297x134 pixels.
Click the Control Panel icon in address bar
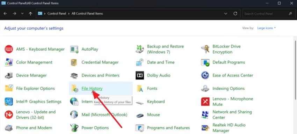pyautogui.click(x=40, y=14)
